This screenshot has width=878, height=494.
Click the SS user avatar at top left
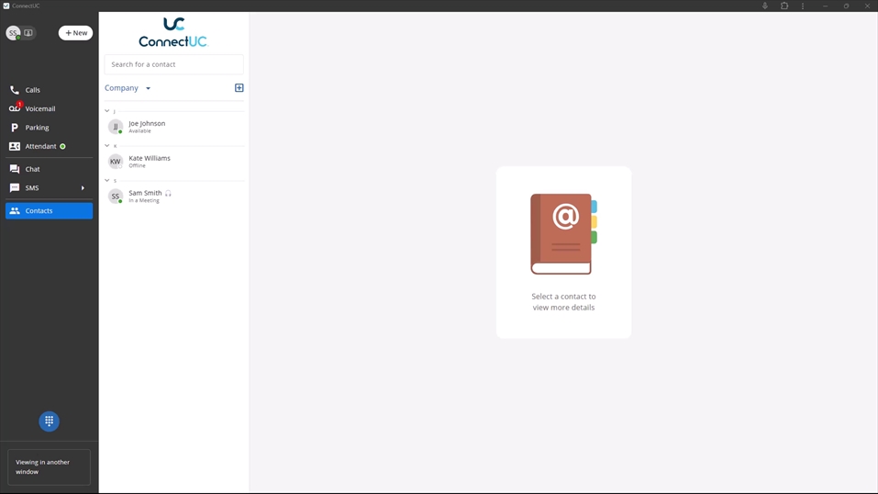click(x=13, y=33)
